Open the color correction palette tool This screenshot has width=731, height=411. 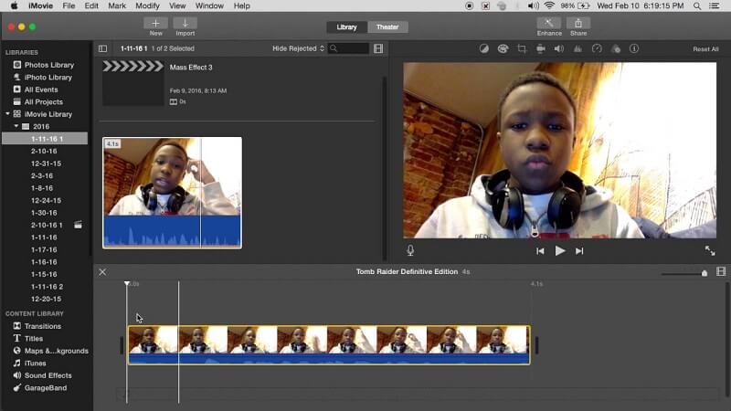tap(503, 48)
